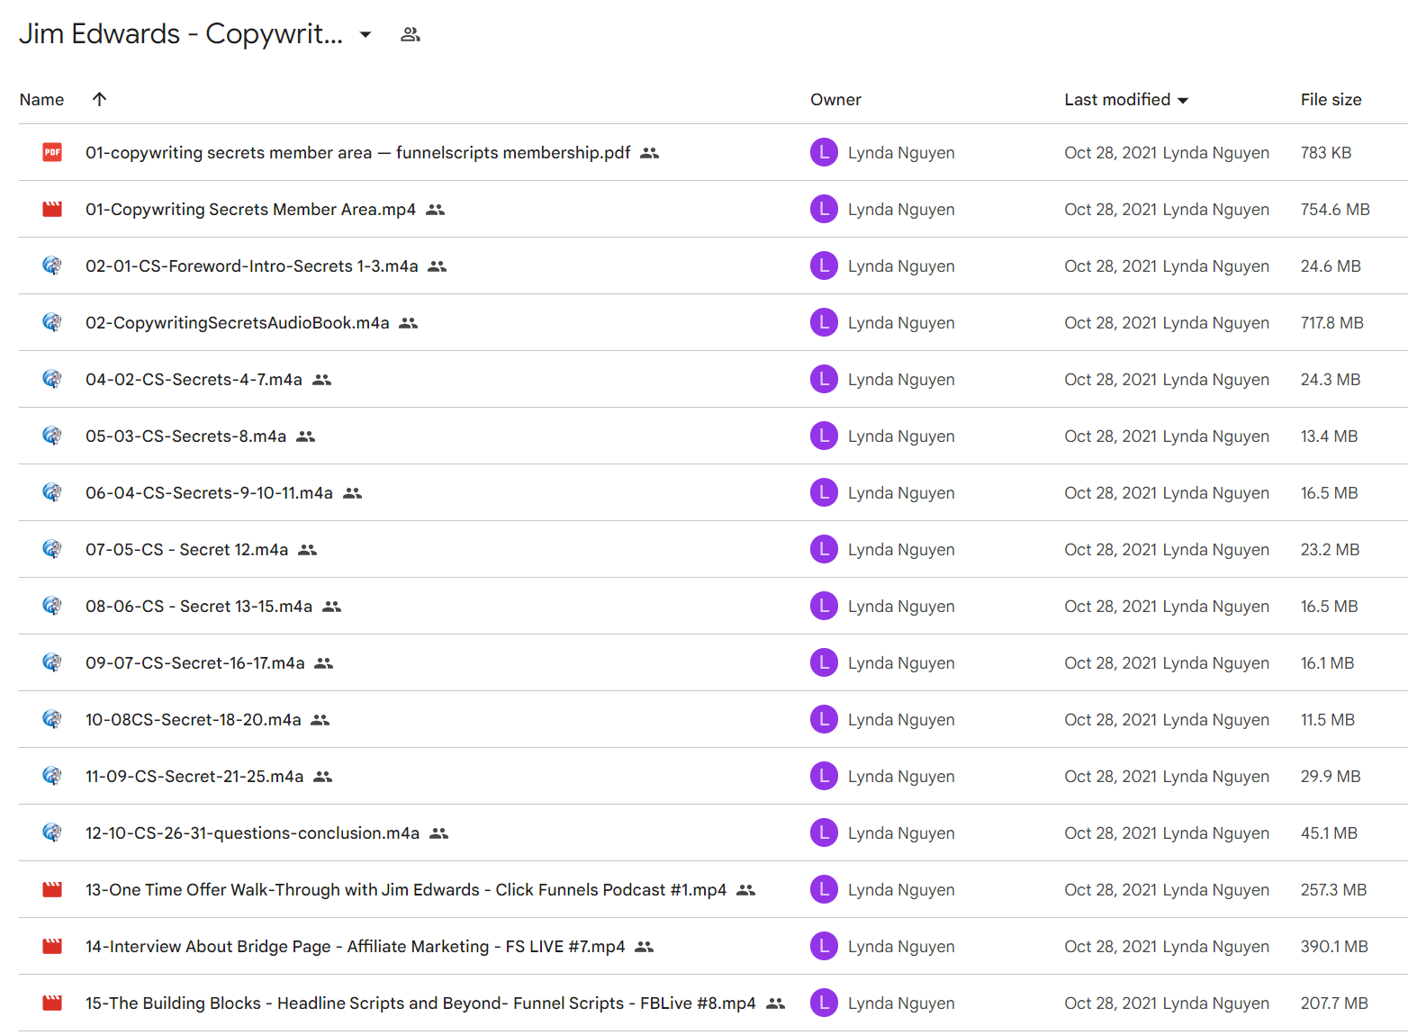
Task: Click audio icon of 10-08CS-Secret-18-20.m4a
Action: tap(52, 720)
